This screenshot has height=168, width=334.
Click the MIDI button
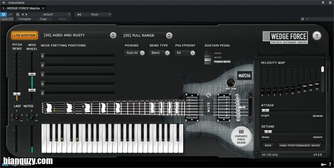(268, 146)
